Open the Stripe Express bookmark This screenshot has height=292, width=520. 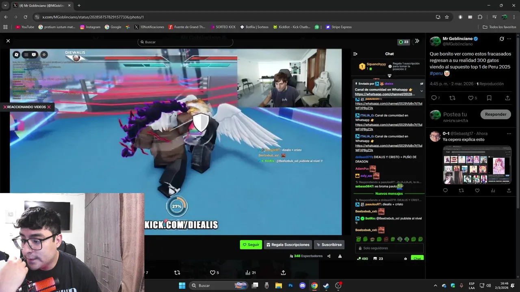338,27
